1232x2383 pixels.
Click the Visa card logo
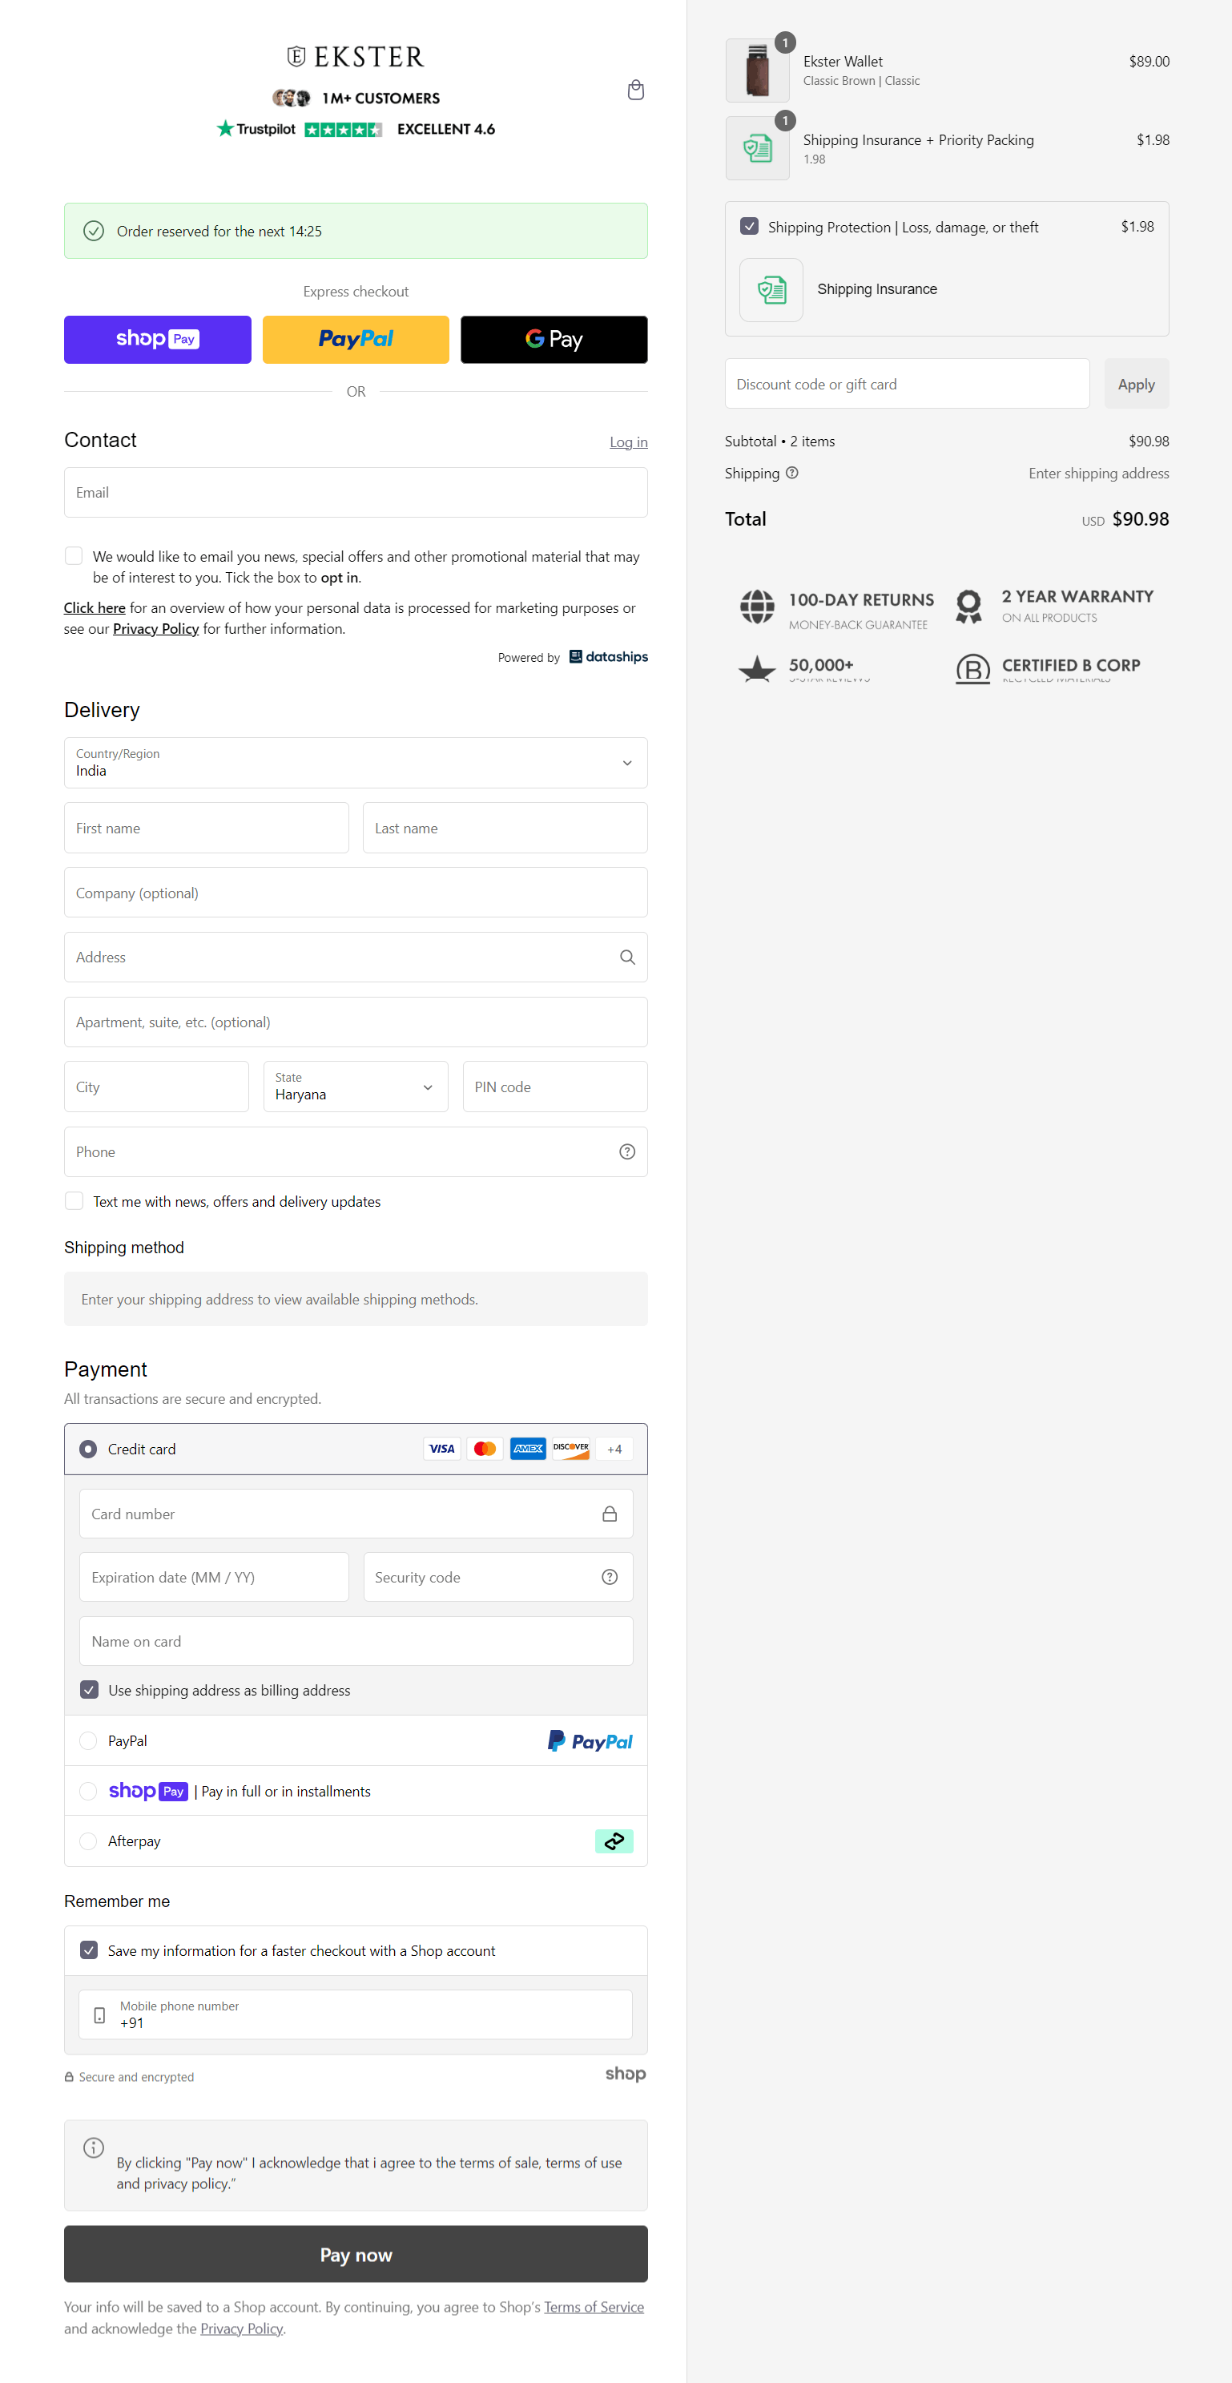442,1449
